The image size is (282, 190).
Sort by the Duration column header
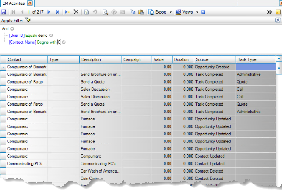[x=183, y=59]
